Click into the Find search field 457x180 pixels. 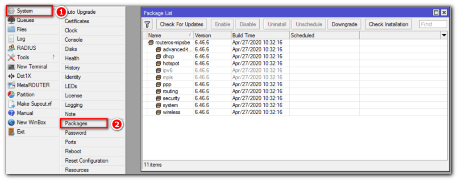pyautogui.click(x=433, y=24)
